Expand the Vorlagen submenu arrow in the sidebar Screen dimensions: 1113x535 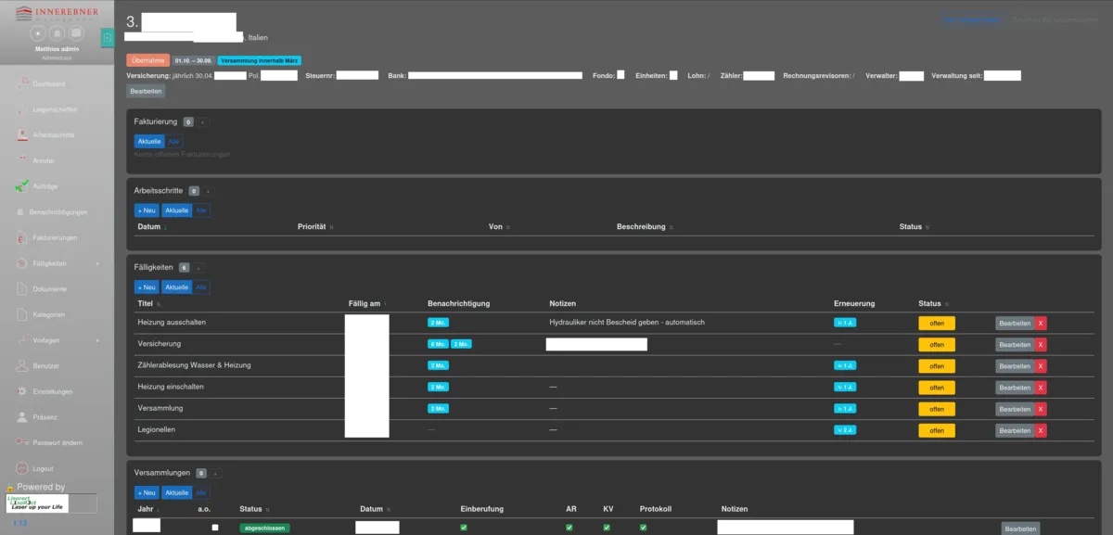click(97, 340)
